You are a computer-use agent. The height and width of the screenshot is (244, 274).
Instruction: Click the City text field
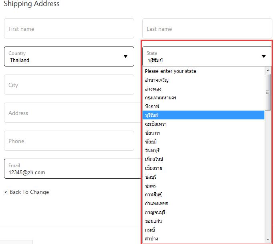tap(69, 85)
